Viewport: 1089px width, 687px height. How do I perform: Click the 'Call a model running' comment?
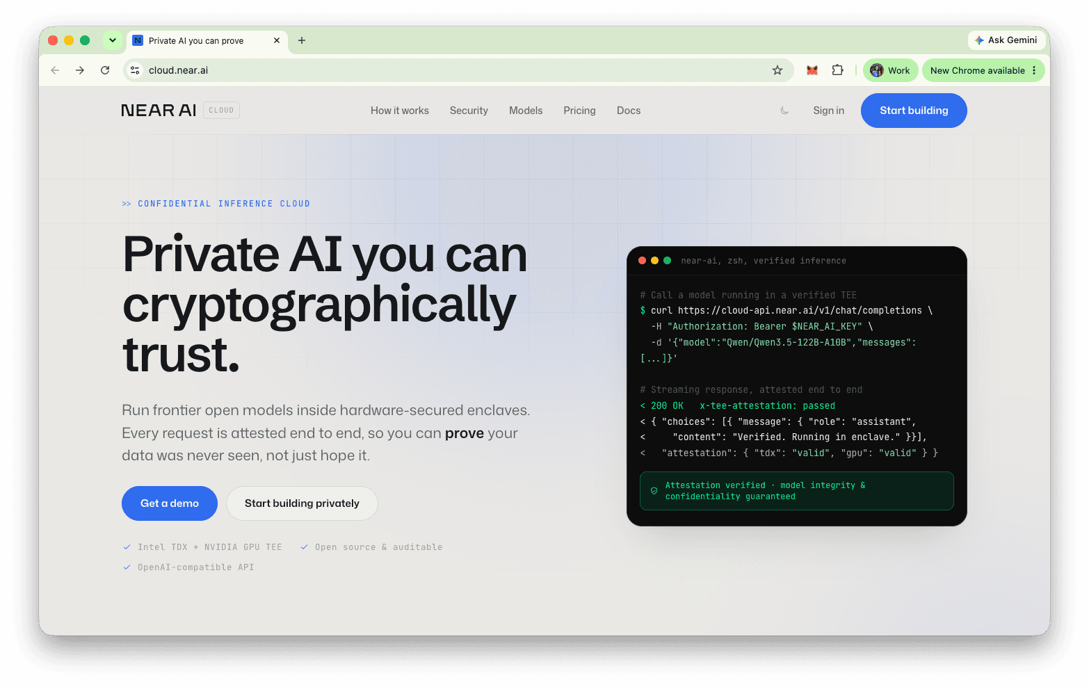tap(748, 296)
